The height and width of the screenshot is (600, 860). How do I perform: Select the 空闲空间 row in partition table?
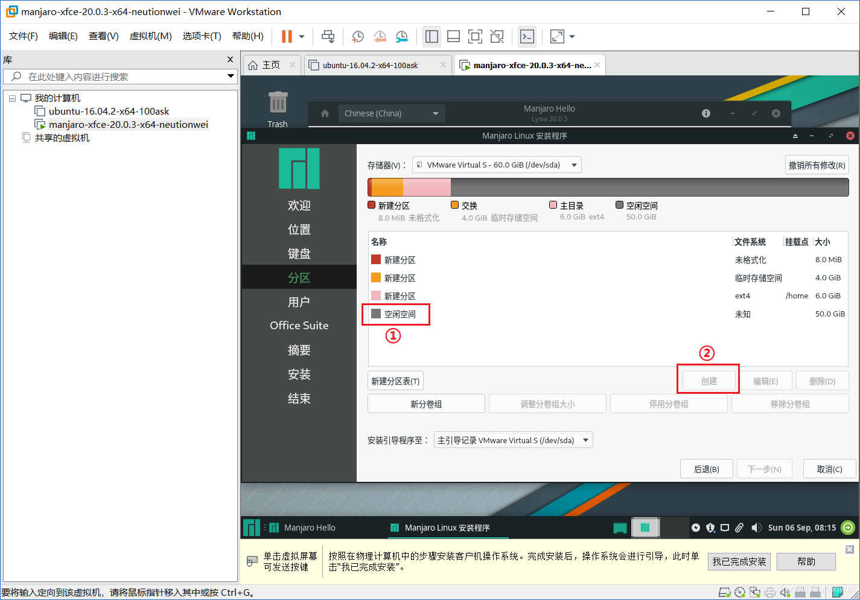pyautogui.click(x=608, y=314)
